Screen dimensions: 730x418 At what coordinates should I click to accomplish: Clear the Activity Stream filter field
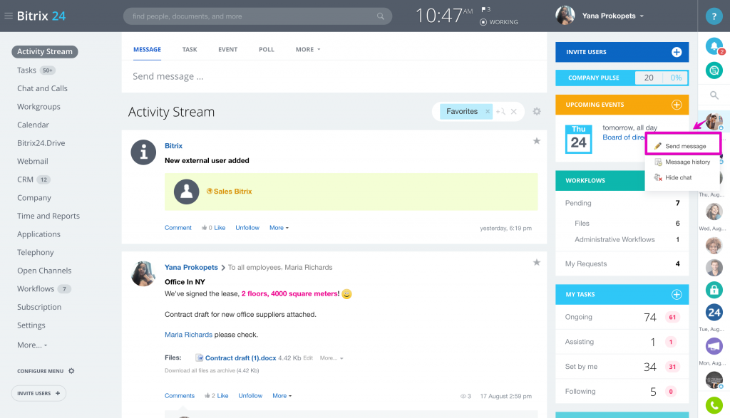point(513,112)
